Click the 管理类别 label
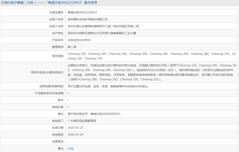This screenshot has height=152, width=239. (58, 47)
